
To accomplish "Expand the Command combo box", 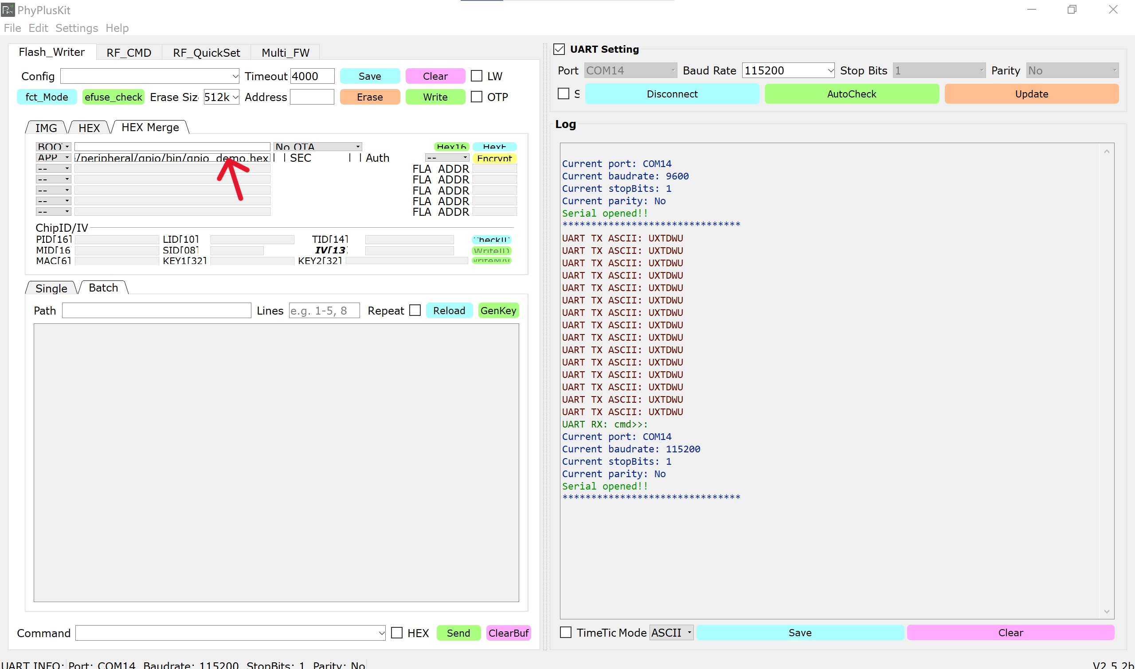I will pyautogui.click(x=231, y=633).
